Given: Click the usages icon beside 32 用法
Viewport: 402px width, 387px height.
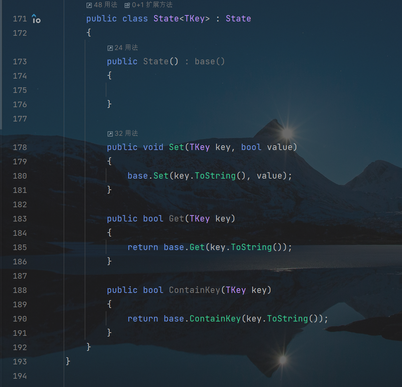Looking at the screenshot, I should tap(110, 134).
